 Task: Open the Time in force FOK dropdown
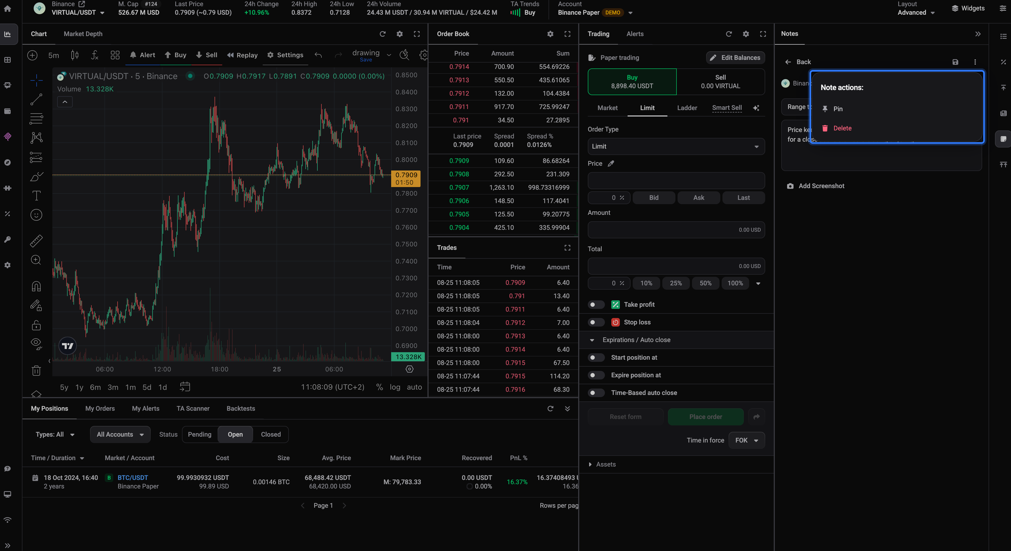[x=746, y=440]
